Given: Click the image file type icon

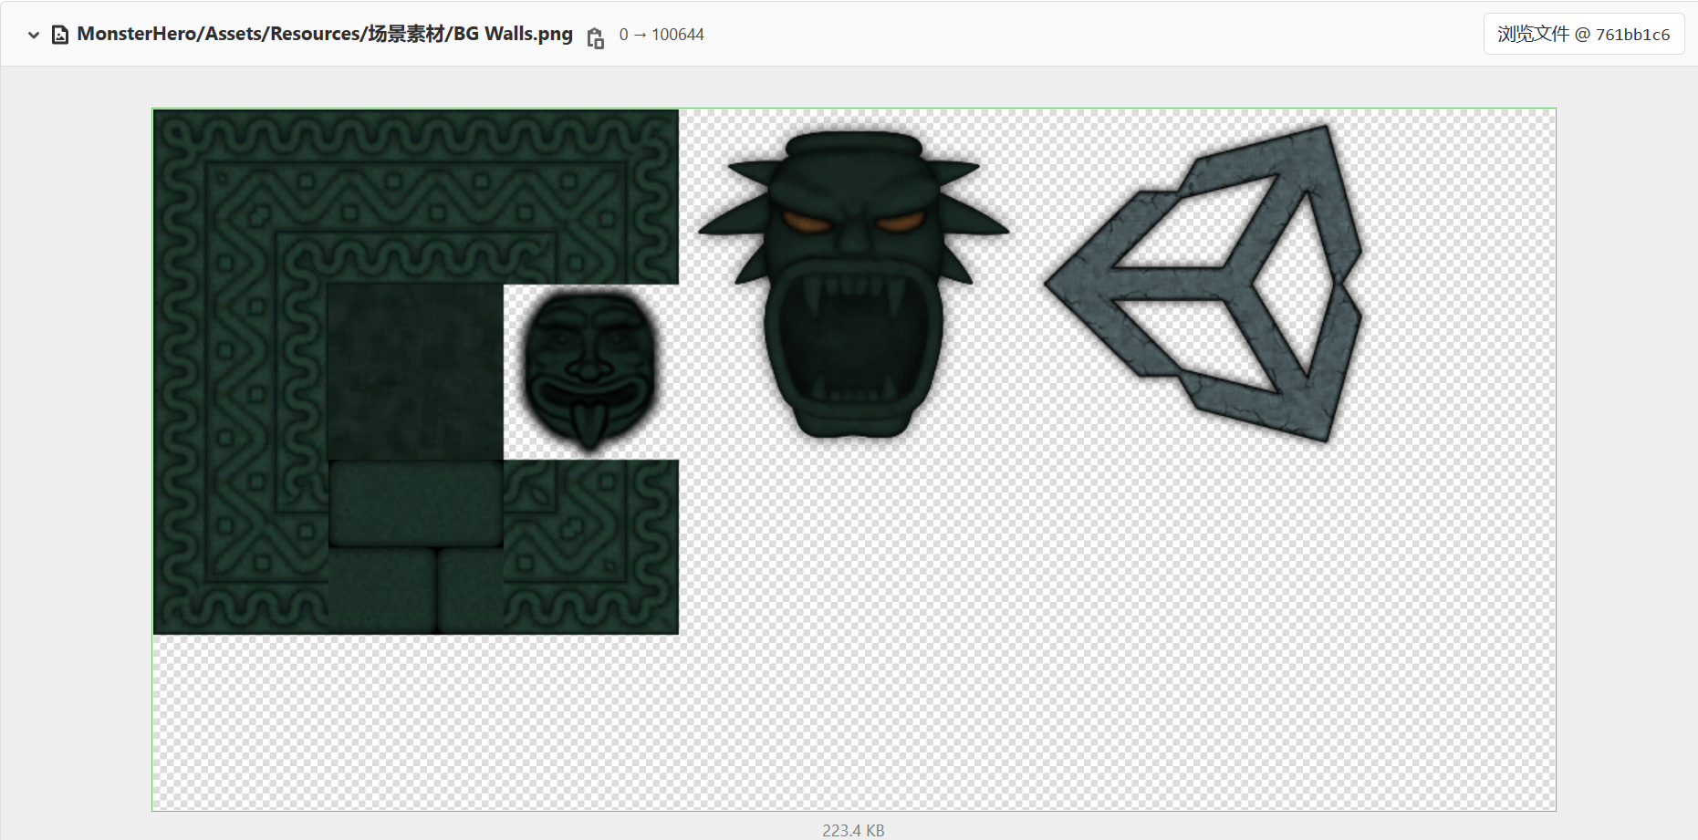Looking at the screenshot, I should (x=60, y=35).
